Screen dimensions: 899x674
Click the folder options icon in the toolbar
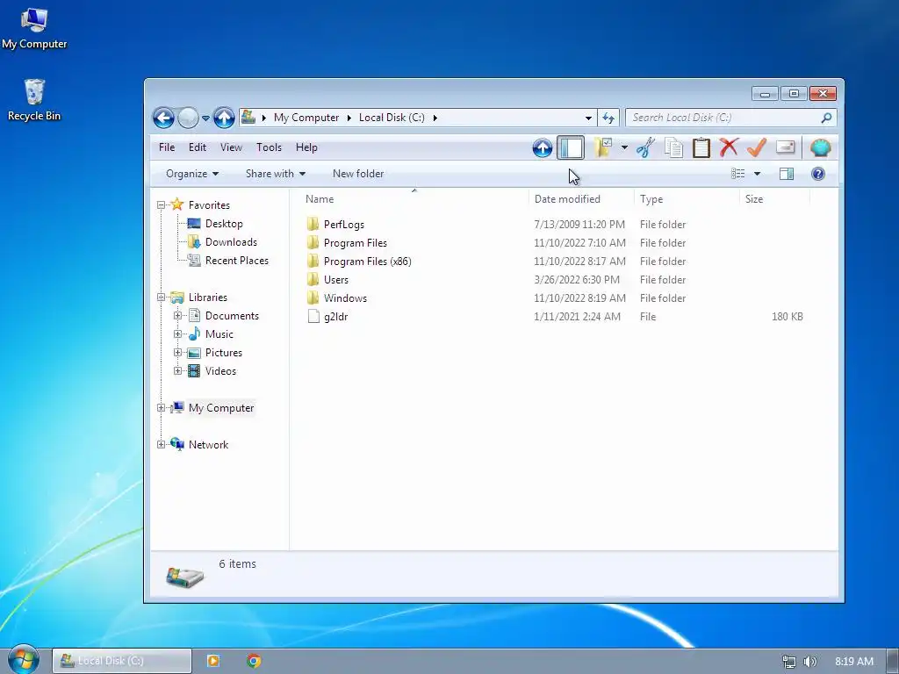coord(603,147)
